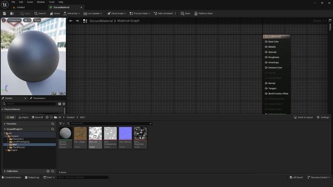The image size is (333, 187).
Task: Open the Tools menu
Action: pos(52,2)
